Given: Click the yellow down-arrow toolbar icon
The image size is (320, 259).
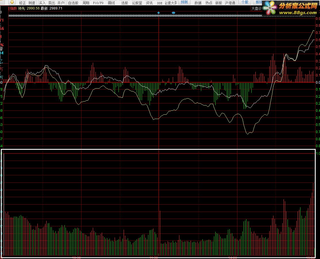Looking at the screenshot, I should [12, 2].
